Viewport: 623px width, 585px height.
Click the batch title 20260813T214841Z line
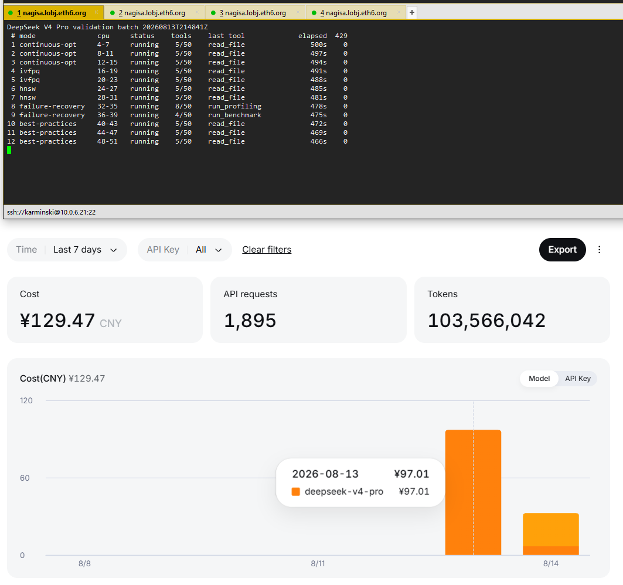point(107,27)
